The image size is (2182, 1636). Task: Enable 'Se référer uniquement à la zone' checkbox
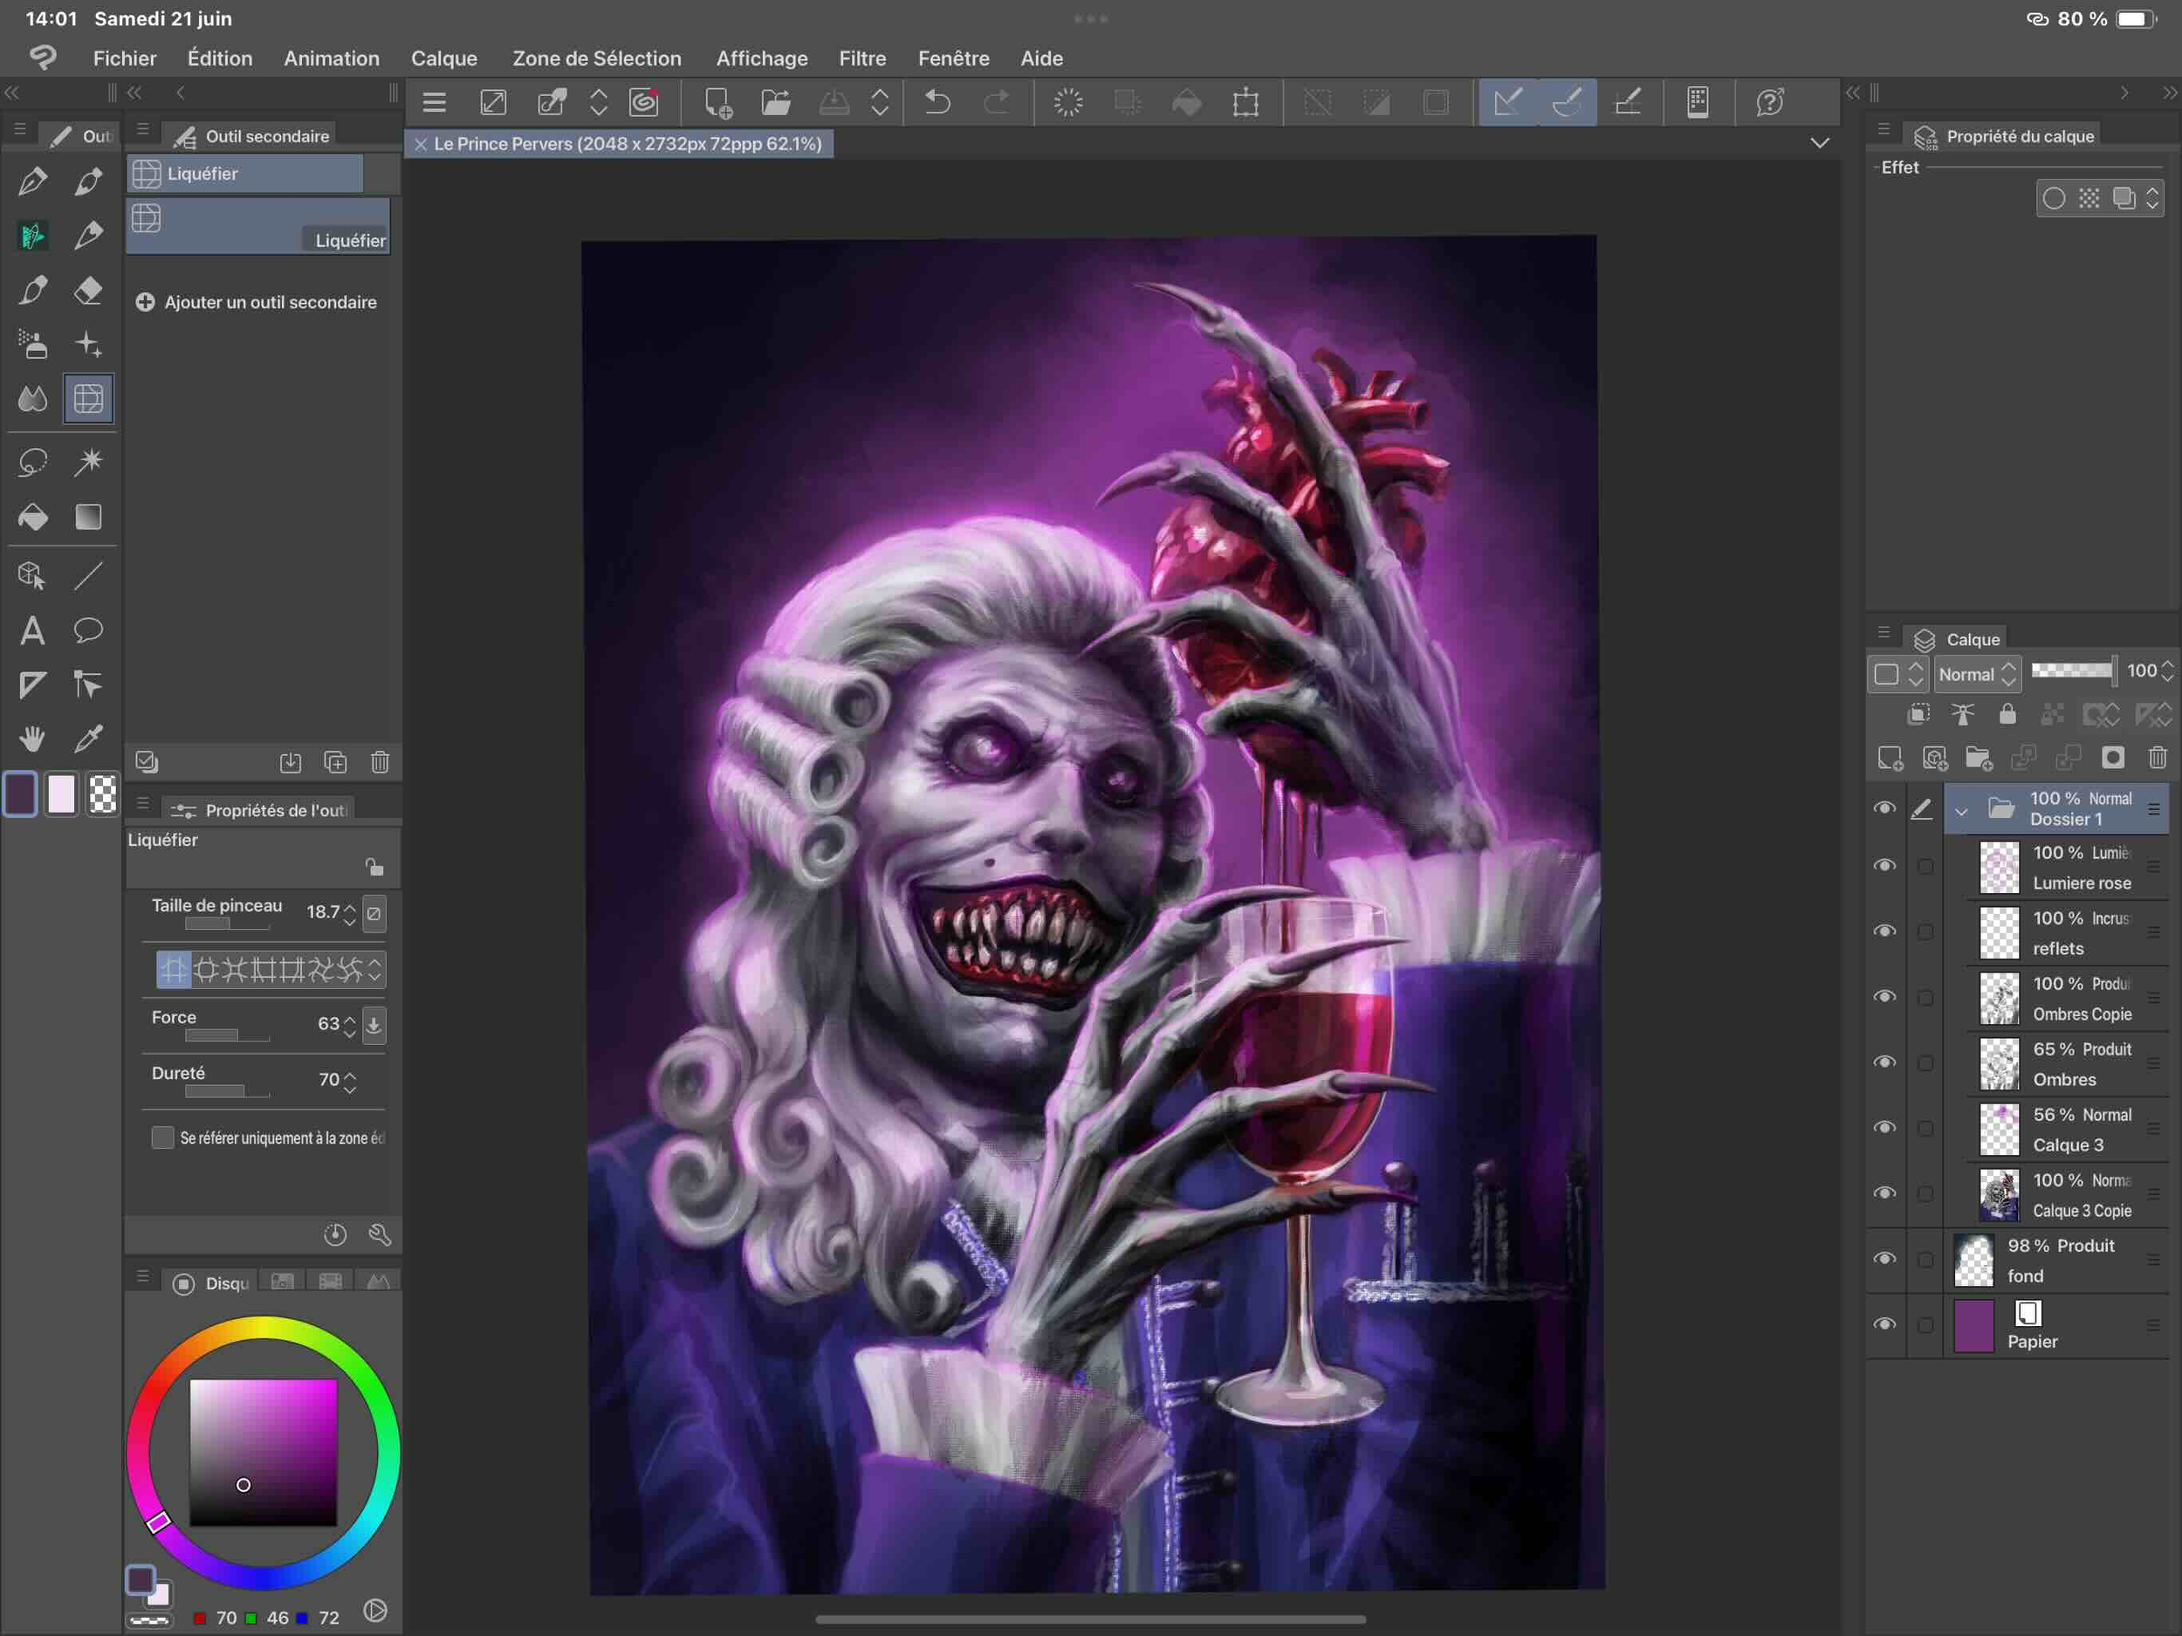pos(162,1137)
